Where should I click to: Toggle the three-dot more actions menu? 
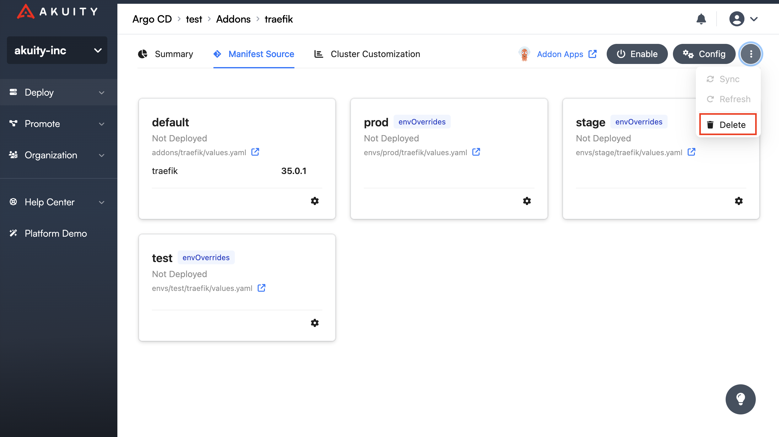point(751,54)
